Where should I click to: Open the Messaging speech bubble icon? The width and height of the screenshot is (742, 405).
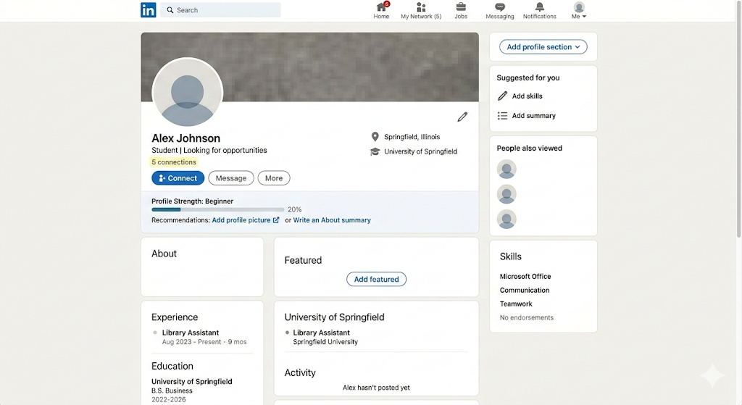[500, 7]
